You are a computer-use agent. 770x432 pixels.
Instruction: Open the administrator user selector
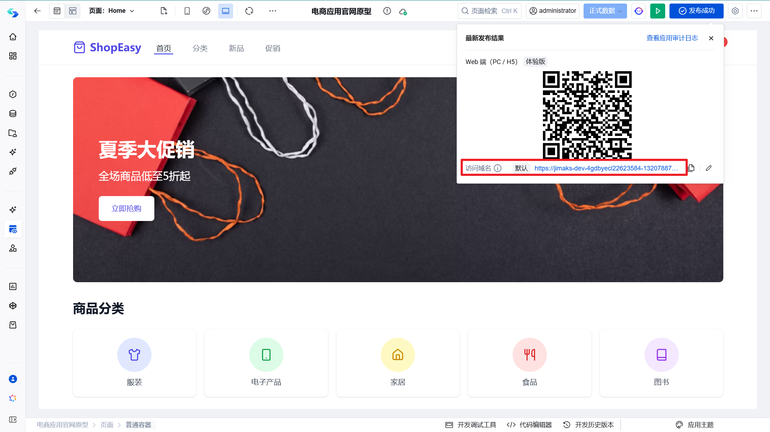click(x=553, y=11)
